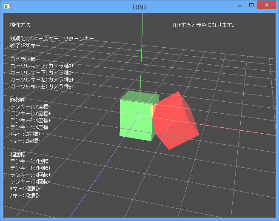Image resolution: width=279 pixels, height=221 pixels.
Task: Click the 'テンキー1:Y回転+' line
Action: (x=31, y=168)
